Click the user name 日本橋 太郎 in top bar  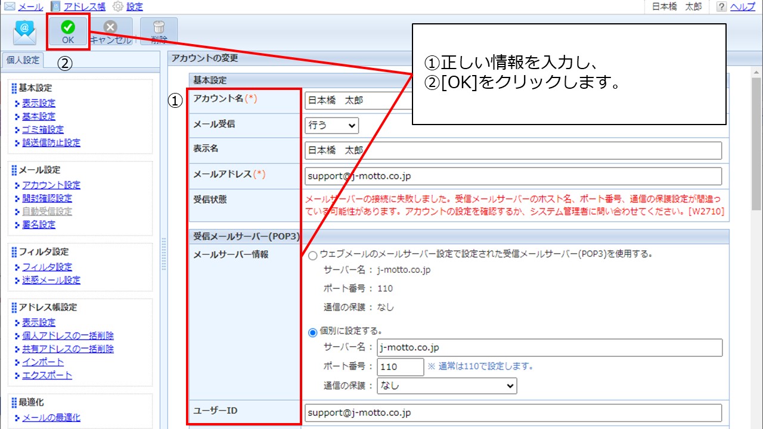point(677,7)
